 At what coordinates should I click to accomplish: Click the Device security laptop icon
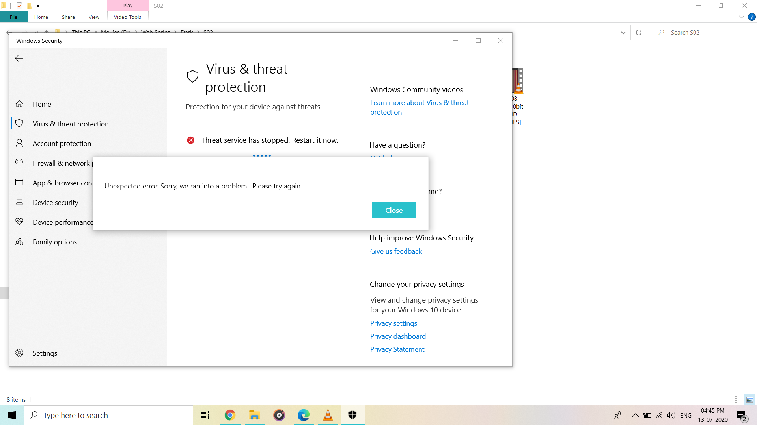click(19, 202)
